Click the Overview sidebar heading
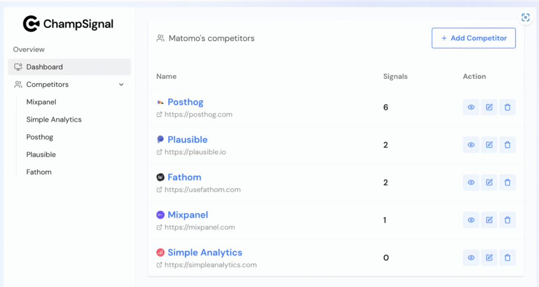Screen dimensions: 539x287 (x=29, y=50)
